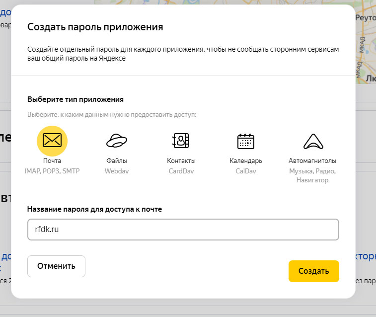Click the 'Webdav' caption
This screenshot has height=317, width=376.
coord(117,171)
